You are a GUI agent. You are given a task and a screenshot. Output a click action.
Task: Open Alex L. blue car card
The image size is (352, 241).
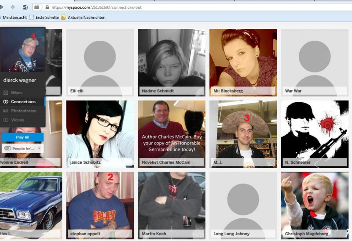point(31,205)
